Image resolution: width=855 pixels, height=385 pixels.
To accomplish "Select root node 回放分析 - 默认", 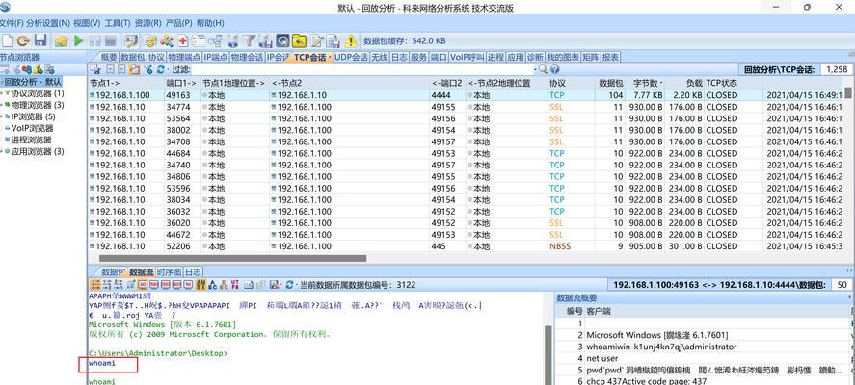I will [33, 82].
